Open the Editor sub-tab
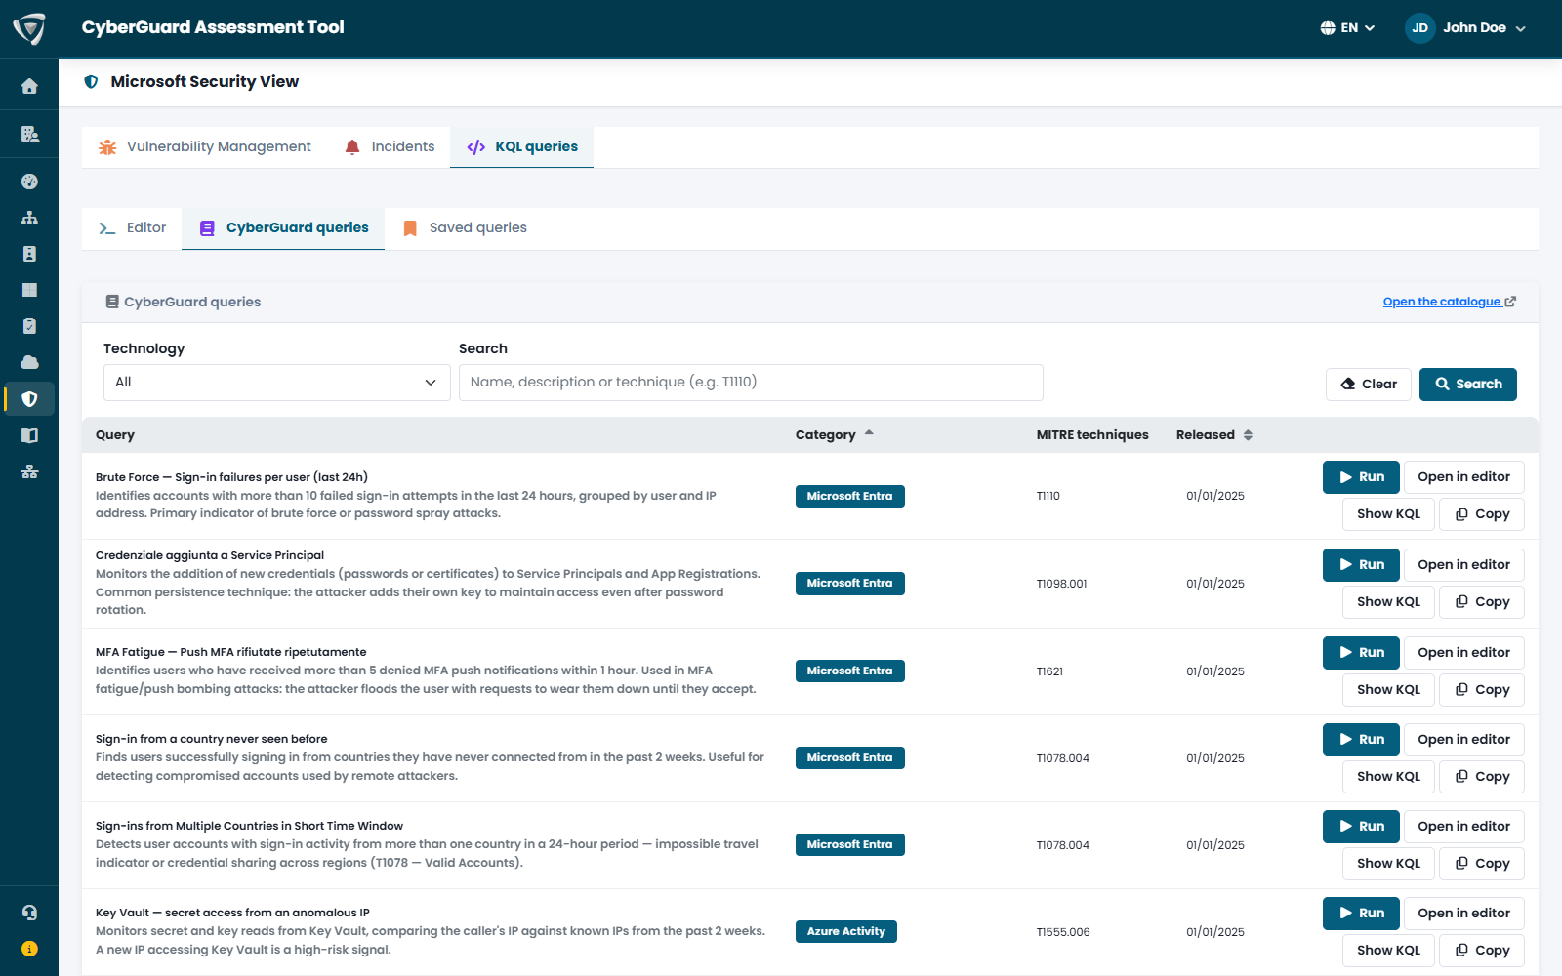 coord(132,227)
